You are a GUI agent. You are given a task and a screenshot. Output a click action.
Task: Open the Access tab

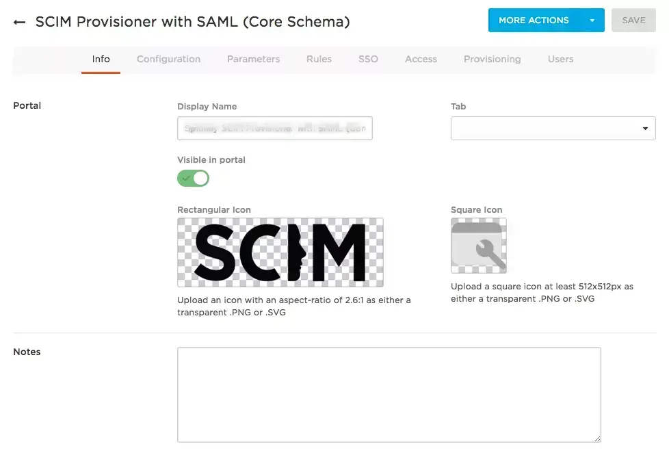tap(421, 59)
